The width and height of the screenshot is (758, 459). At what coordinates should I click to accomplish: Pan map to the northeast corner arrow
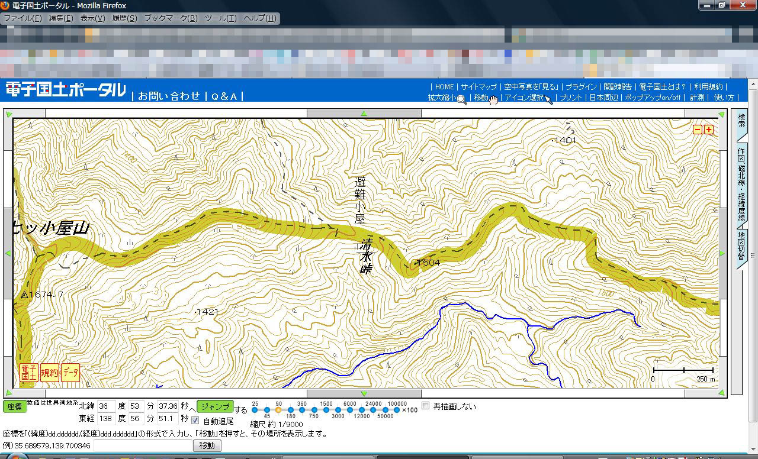pos(721,114)
